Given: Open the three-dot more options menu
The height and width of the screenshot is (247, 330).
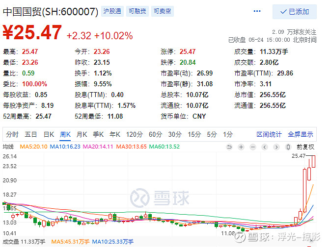Looking at the screenshot, I should tap(257, 11).
